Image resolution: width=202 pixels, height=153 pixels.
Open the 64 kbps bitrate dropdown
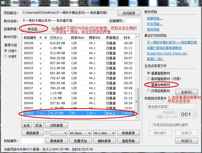tap(80, 133)
